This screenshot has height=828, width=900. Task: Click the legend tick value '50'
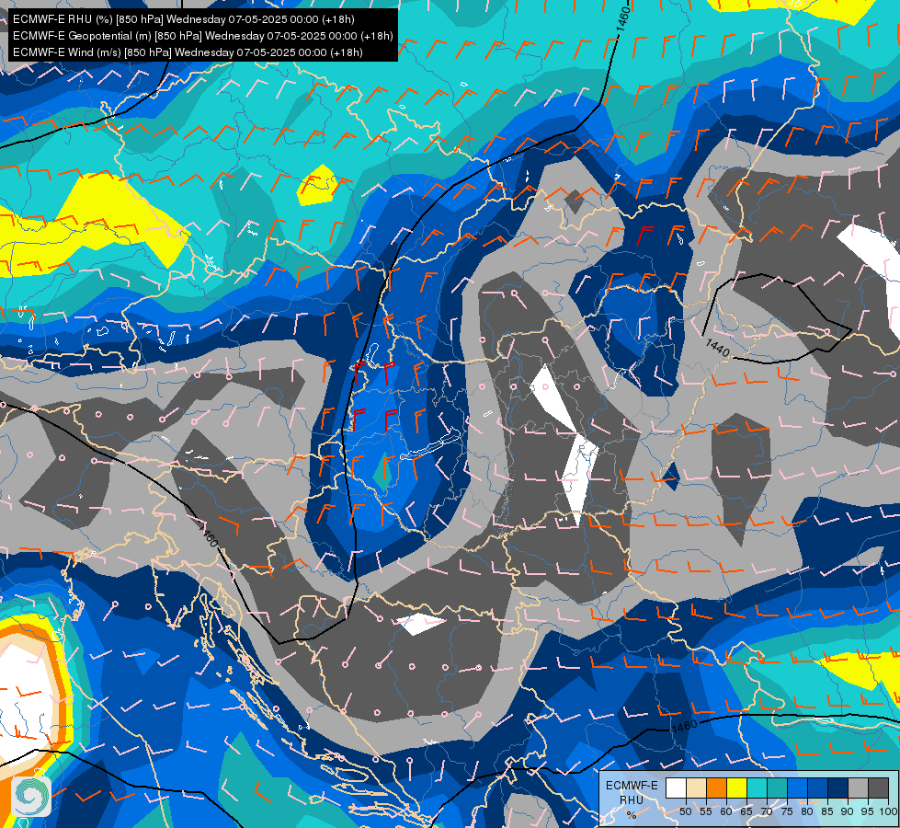pyautogui.click(x=686, y=811)
